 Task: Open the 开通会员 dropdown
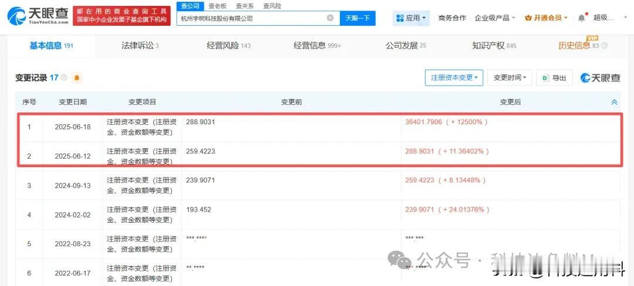[x=547, y=18]
